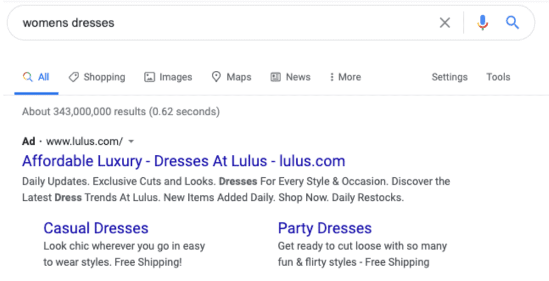549x281 pixels.
Task: Switch to the Images tab
Action: [x=169, y=77]
